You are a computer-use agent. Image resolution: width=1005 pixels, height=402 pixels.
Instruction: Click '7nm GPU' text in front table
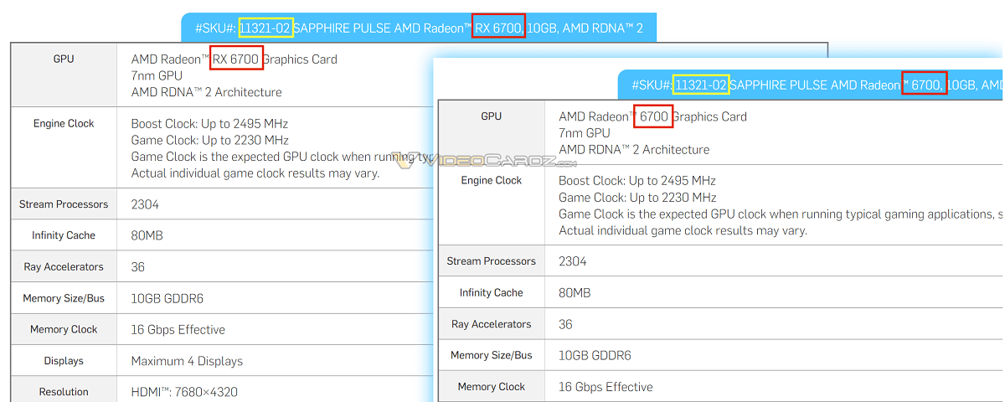[585, 132]
